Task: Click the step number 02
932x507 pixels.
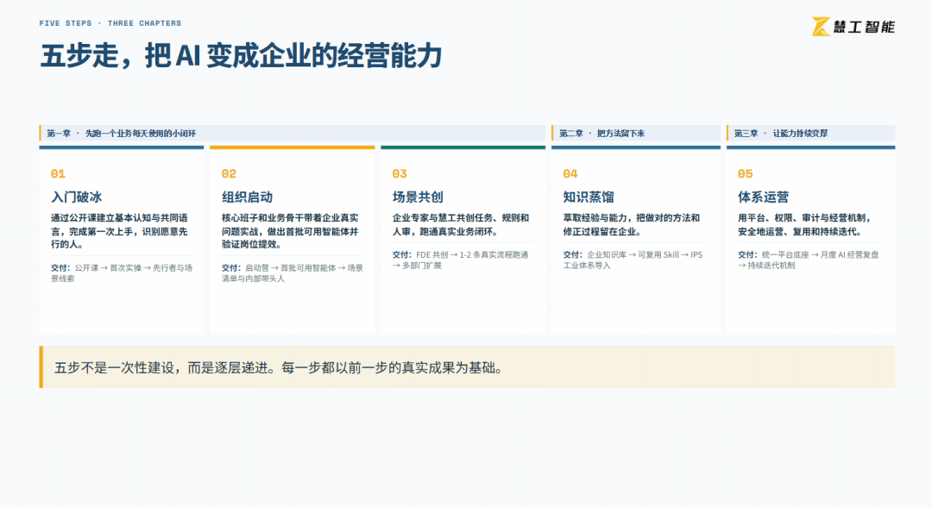Action: [x=229, y=173]
